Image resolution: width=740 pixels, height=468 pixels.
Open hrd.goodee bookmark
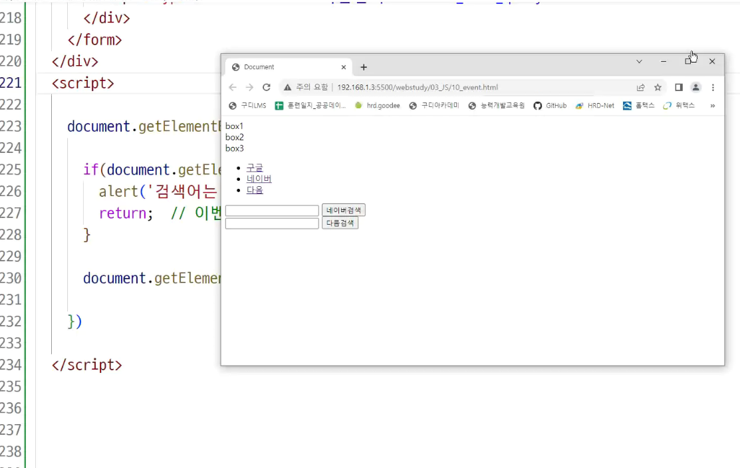point(377,106)
